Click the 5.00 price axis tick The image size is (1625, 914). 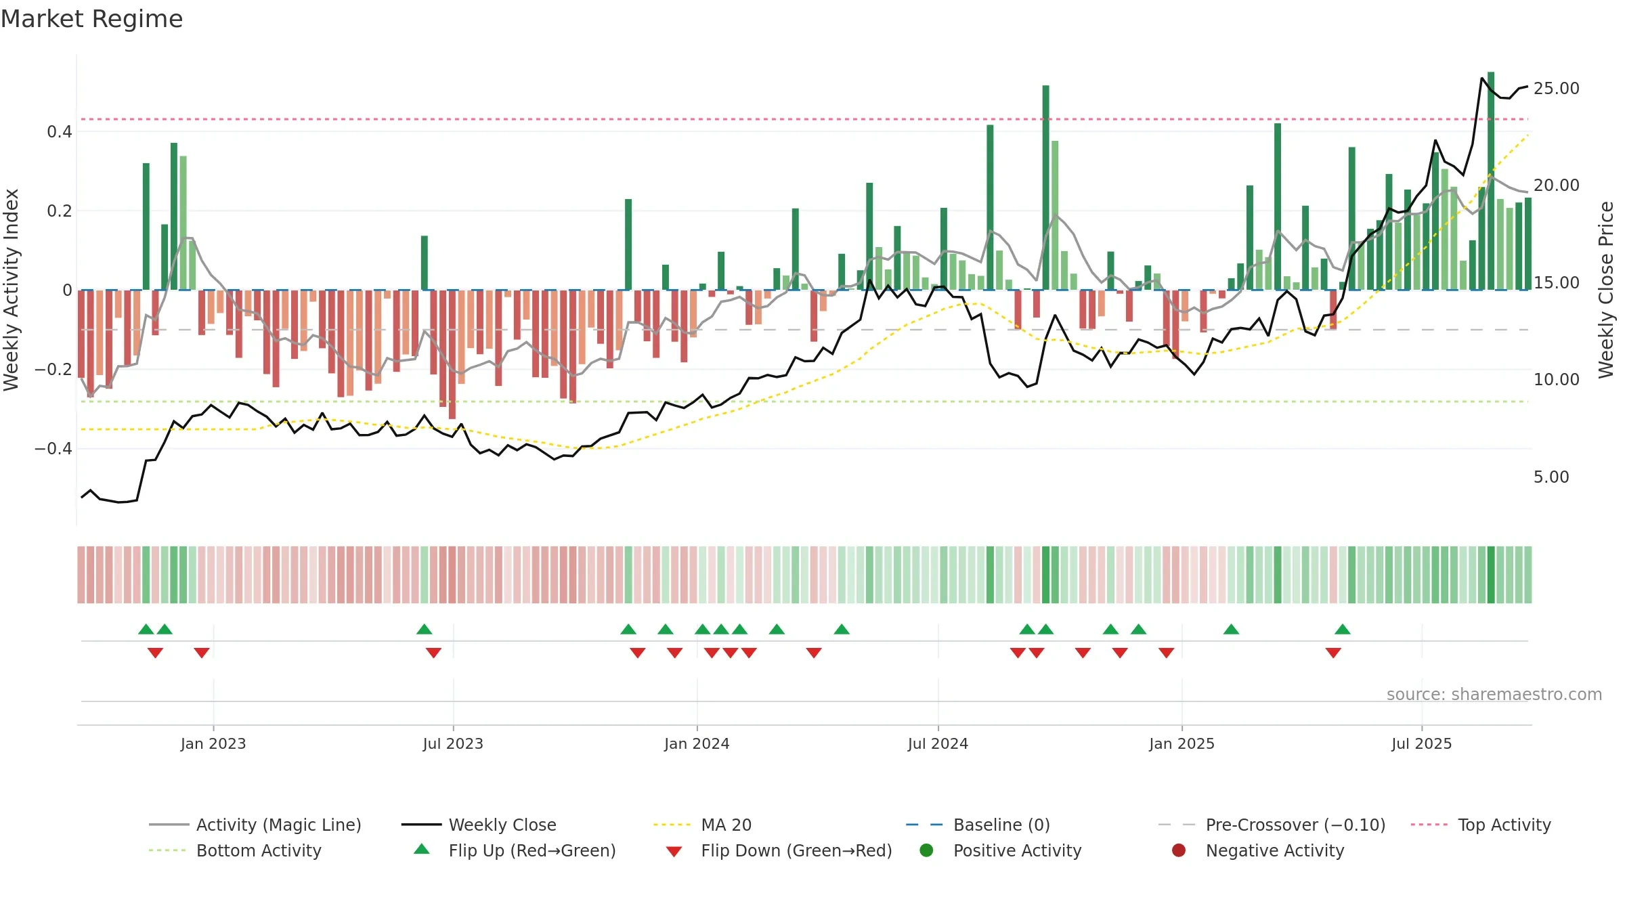coord(1551,477)
